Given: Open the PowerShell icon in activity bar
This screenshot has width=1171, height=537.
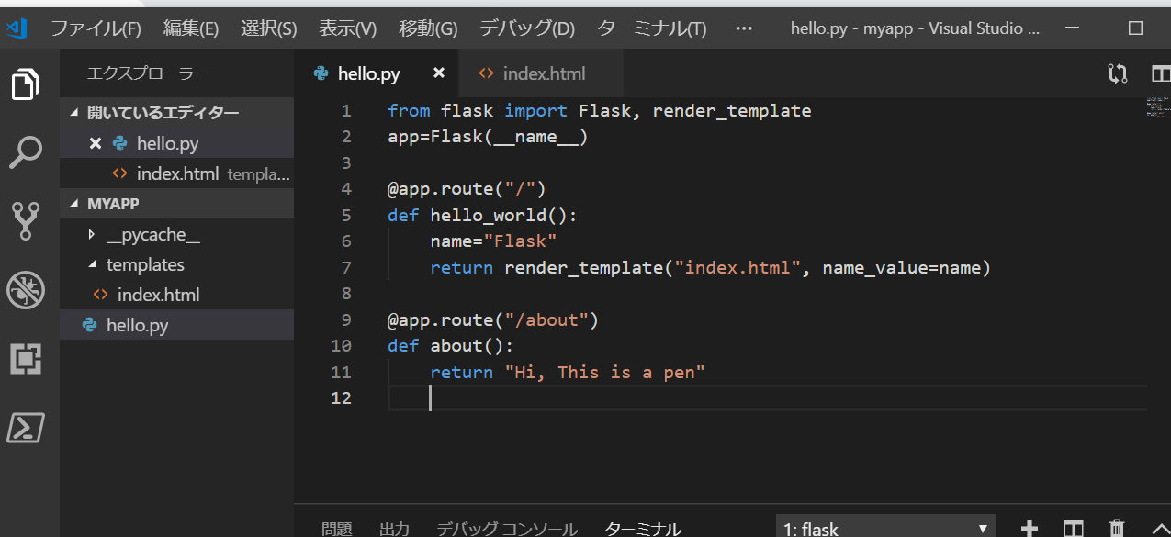Looking at the screenshot, I should click(26, 428).
